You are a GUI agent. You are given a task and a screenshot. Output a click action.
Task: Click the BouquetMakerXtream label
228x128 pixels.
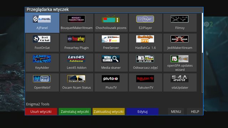pos(77,28)
